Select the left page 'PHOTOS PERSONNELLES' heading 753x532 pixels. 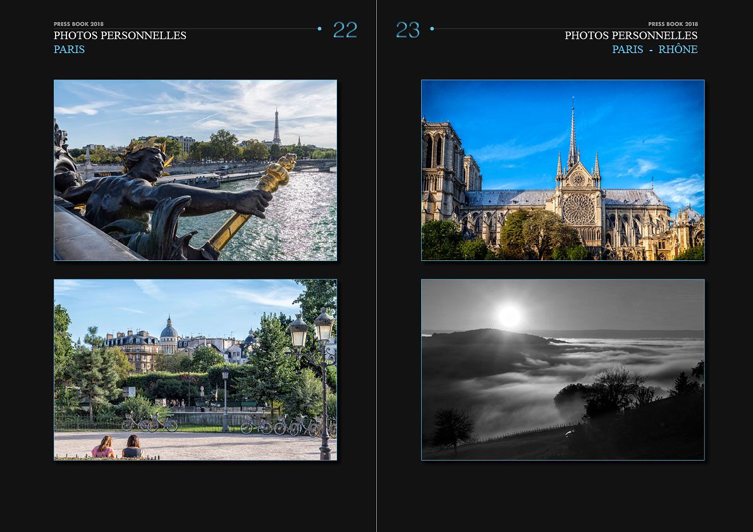coord(120,35)
